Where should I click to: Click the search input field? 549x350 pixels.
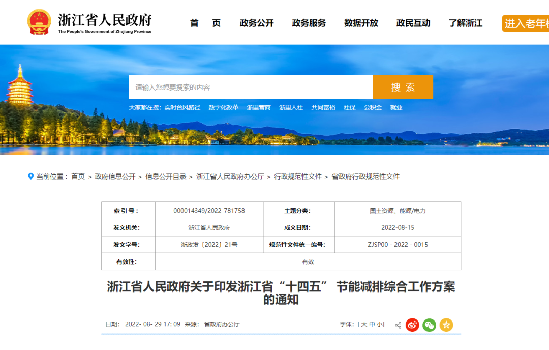(251, 87)
